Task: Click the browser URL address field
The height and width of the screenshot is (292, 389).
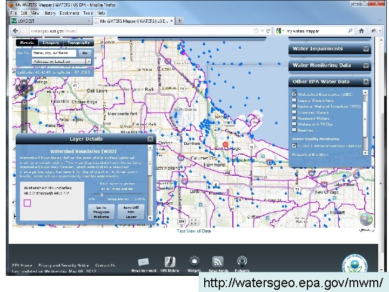Action: point(140,31)
